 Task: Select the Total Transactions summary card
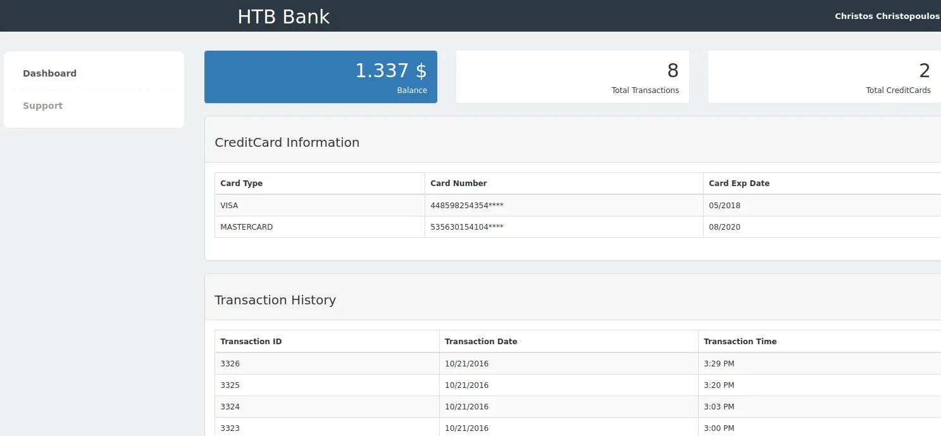point(572,77)
